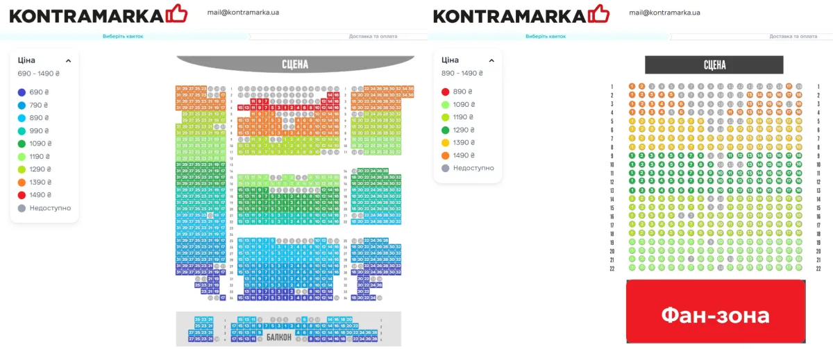Collapse the left Ціна panel using its chevron
Image resolution: width=833 pixels, height=349 pixels.
click(68, 61)
